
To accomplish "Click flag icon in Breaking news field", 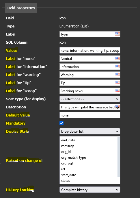I will (x=117, y=90).
